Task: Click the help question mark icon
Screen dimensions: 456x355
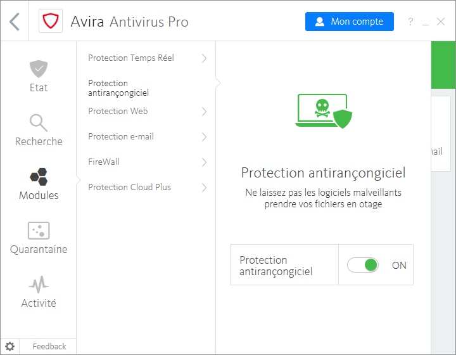Action: 410,22
